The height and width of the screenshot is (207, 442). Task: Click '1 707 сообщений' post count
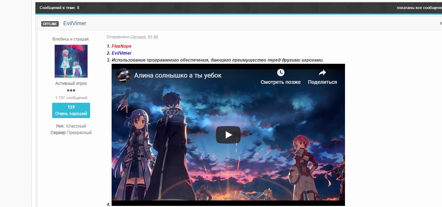pos(71,98)
